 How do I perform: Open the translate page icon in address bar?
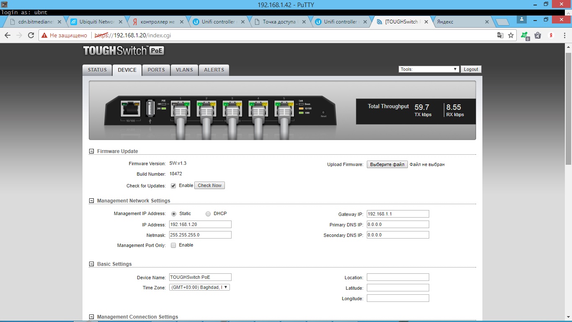click(500, 36)
